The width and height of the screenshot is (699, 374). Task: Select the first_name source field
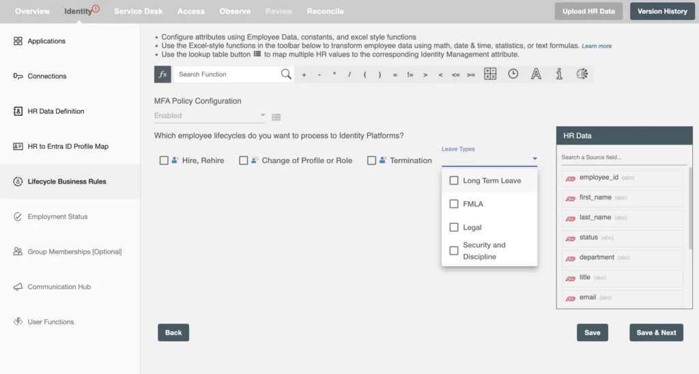pos(622,197)
